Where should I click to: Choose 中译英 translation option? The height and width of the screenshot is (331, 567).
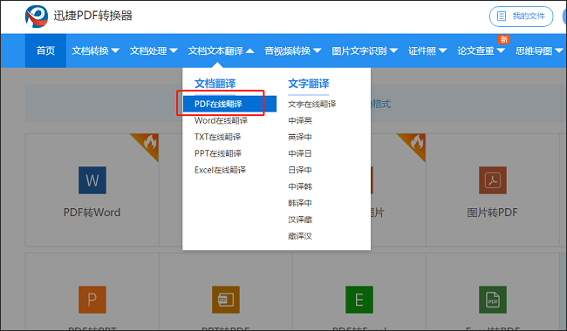[300, 120]
